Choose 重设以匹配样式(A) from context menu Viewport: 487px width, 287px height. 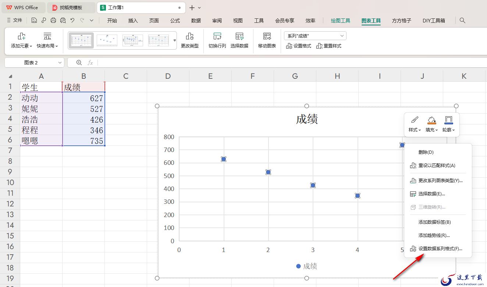[438, 166]
